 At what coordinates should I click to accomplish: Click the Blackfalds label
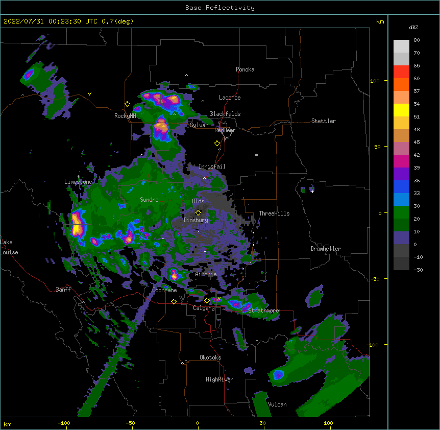(x=225, y=114)
